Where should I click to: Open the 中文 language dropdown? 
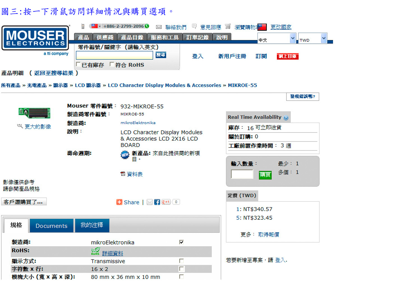coord(293,38)
